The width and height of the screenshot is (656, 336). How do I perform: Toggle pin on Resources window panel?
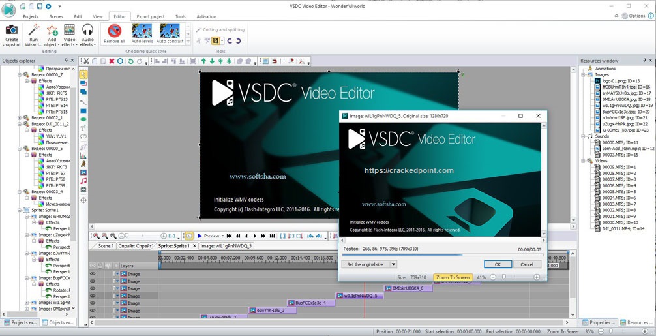point(644,61)
